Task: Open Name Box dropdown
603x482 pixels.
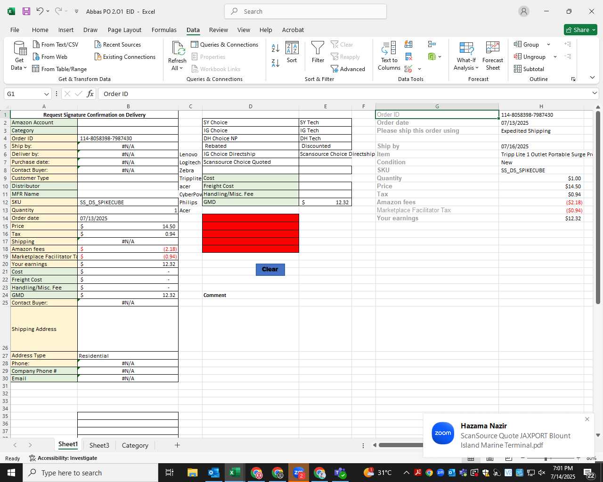Action: 46,94
